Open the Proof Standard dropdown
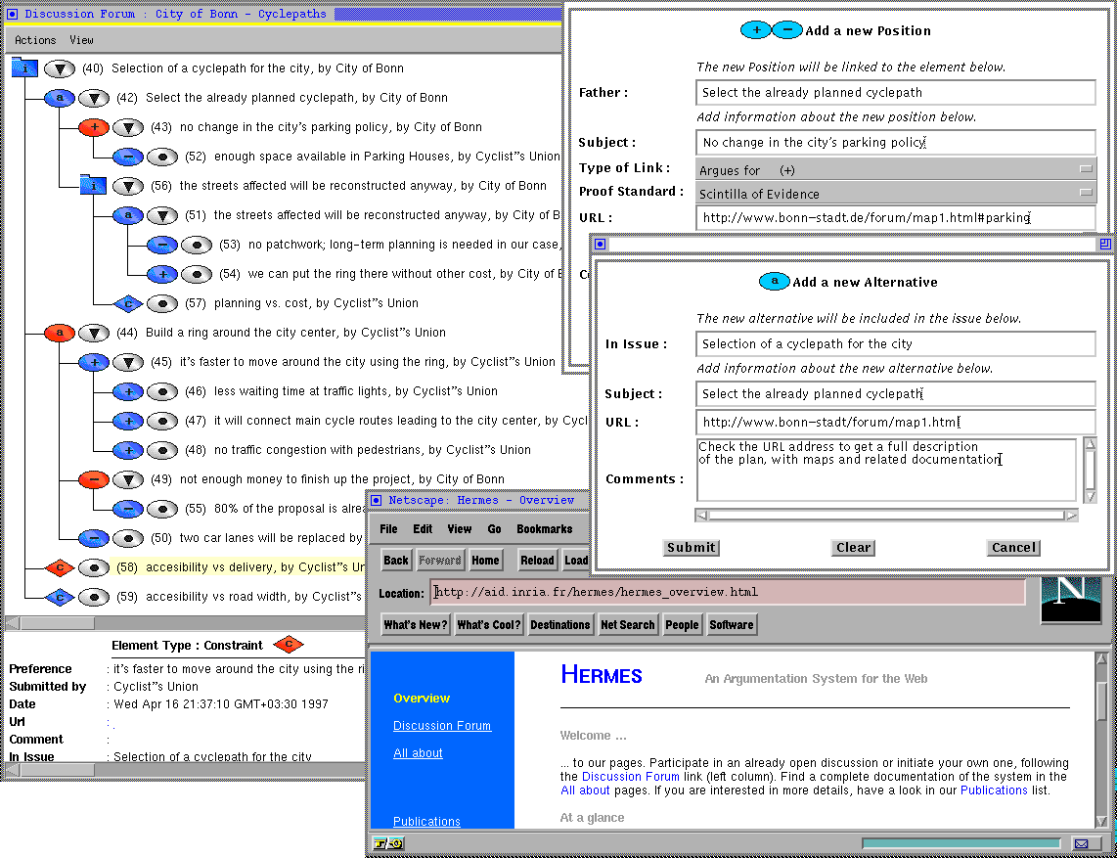Image resolution: width=1117 pixels, height=858 pixels. click(x=895, y=193)
